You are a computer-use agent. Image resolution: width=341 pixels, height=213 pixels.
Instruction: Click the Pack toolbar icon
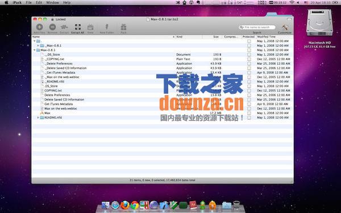(x=123, y=27)
